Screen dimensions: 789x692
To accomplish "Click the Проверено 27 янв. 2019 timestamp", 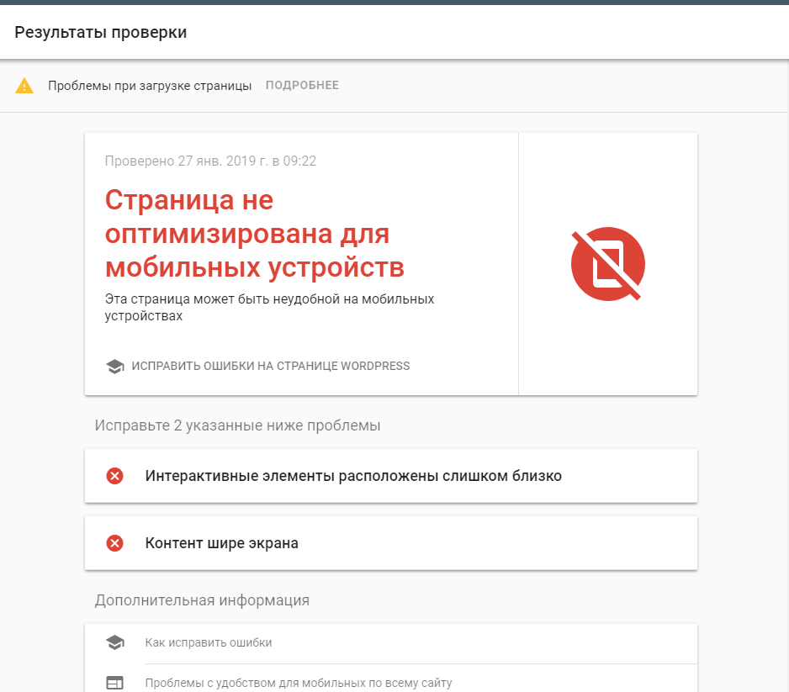I will (x=210, y=161).
